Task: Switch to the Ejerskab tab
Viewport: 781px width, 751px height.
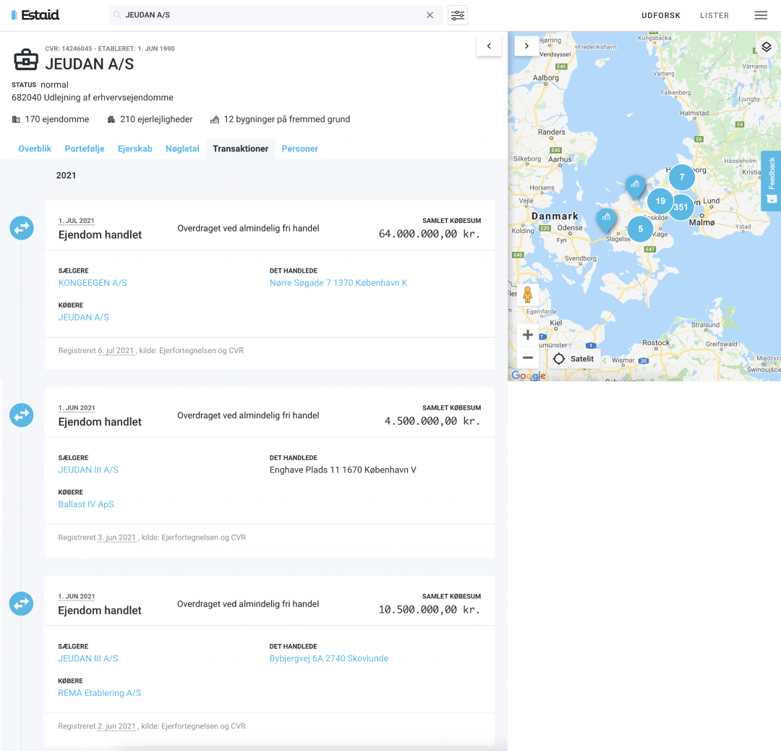Action: [135, 148]
